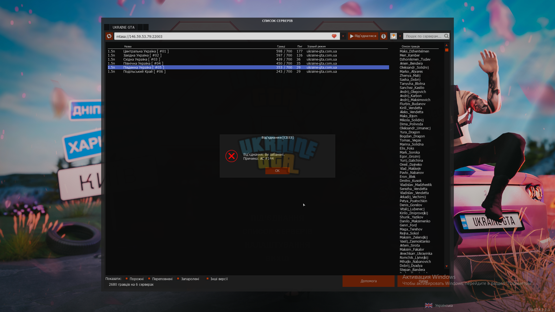Select player Yura_Dragon
Viewport: 555px width, 312px height.
pyautogui.click(x=410, y=132)
